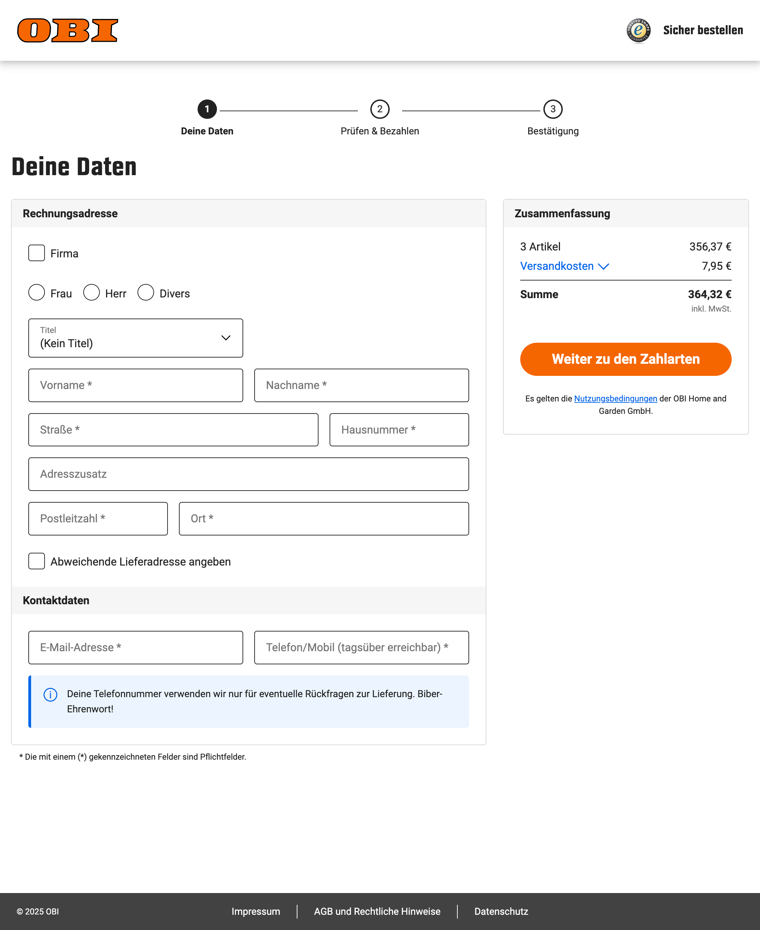
Task: Click step 1 circle Deine Daten
Action: point(207,109)
